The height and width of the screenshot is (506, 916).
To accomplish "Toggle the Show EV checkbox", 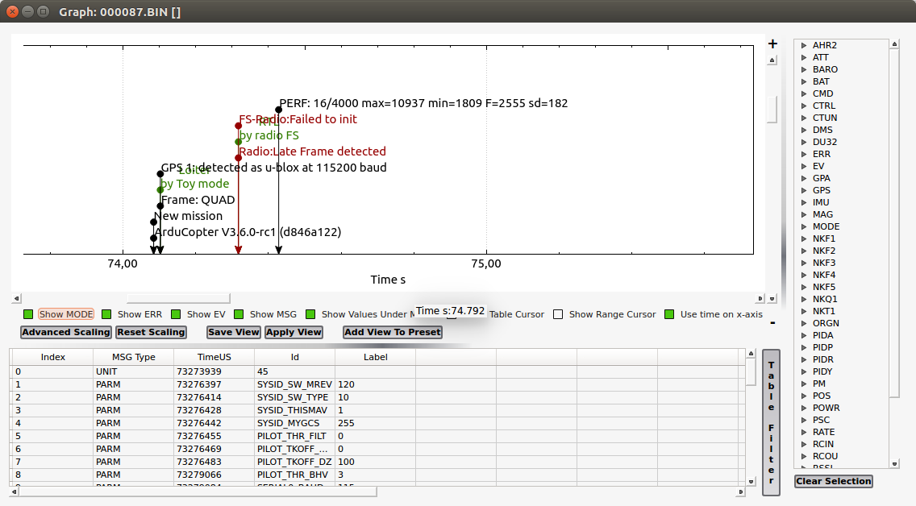I will [176, 314].
